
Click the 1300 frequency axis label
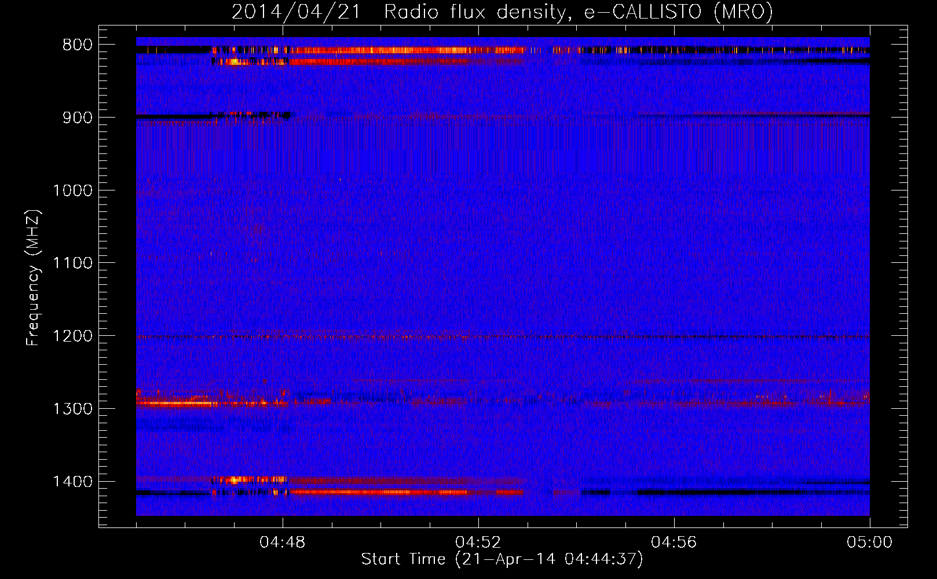point(72,409)
